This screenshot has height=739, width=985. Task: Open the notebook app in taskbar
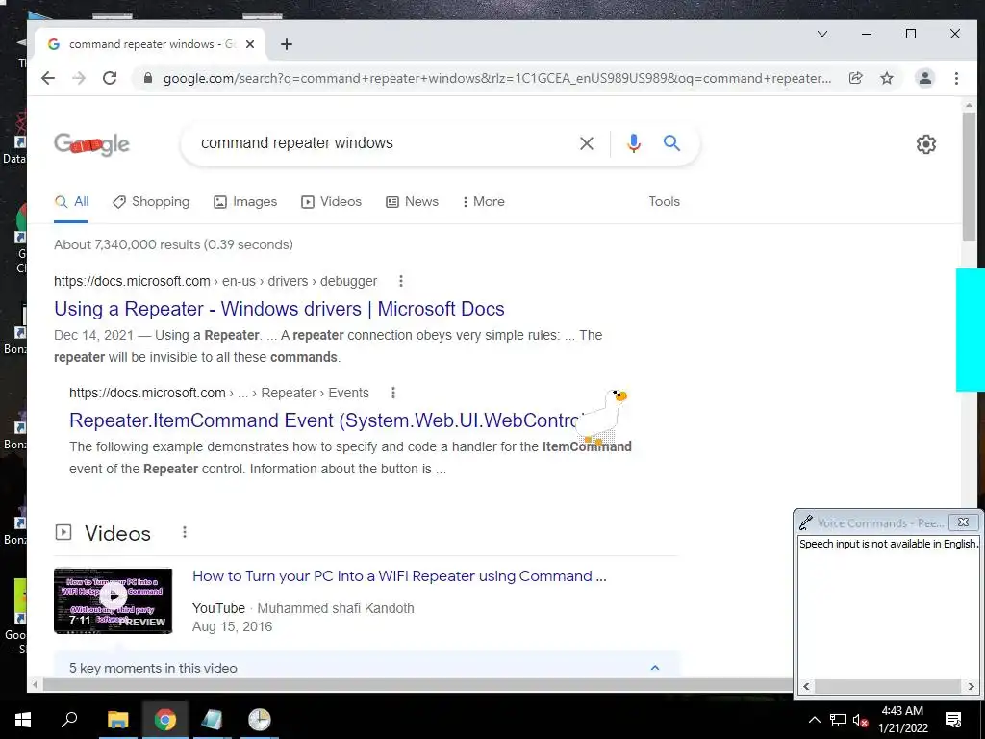(x=212, y=720)
